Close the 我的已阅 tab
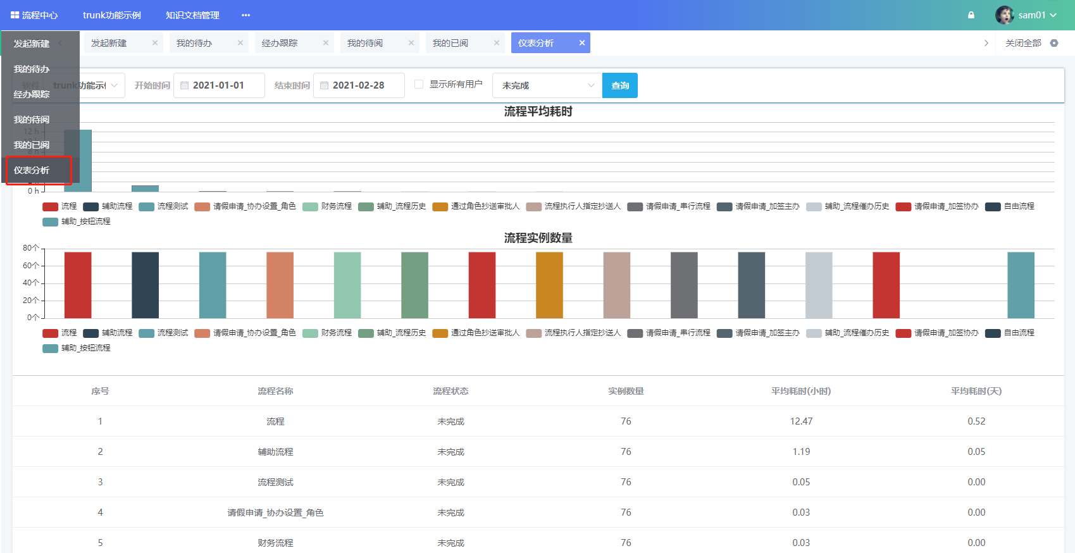This screenshot has width=1075, height=553. coord(497,43)
